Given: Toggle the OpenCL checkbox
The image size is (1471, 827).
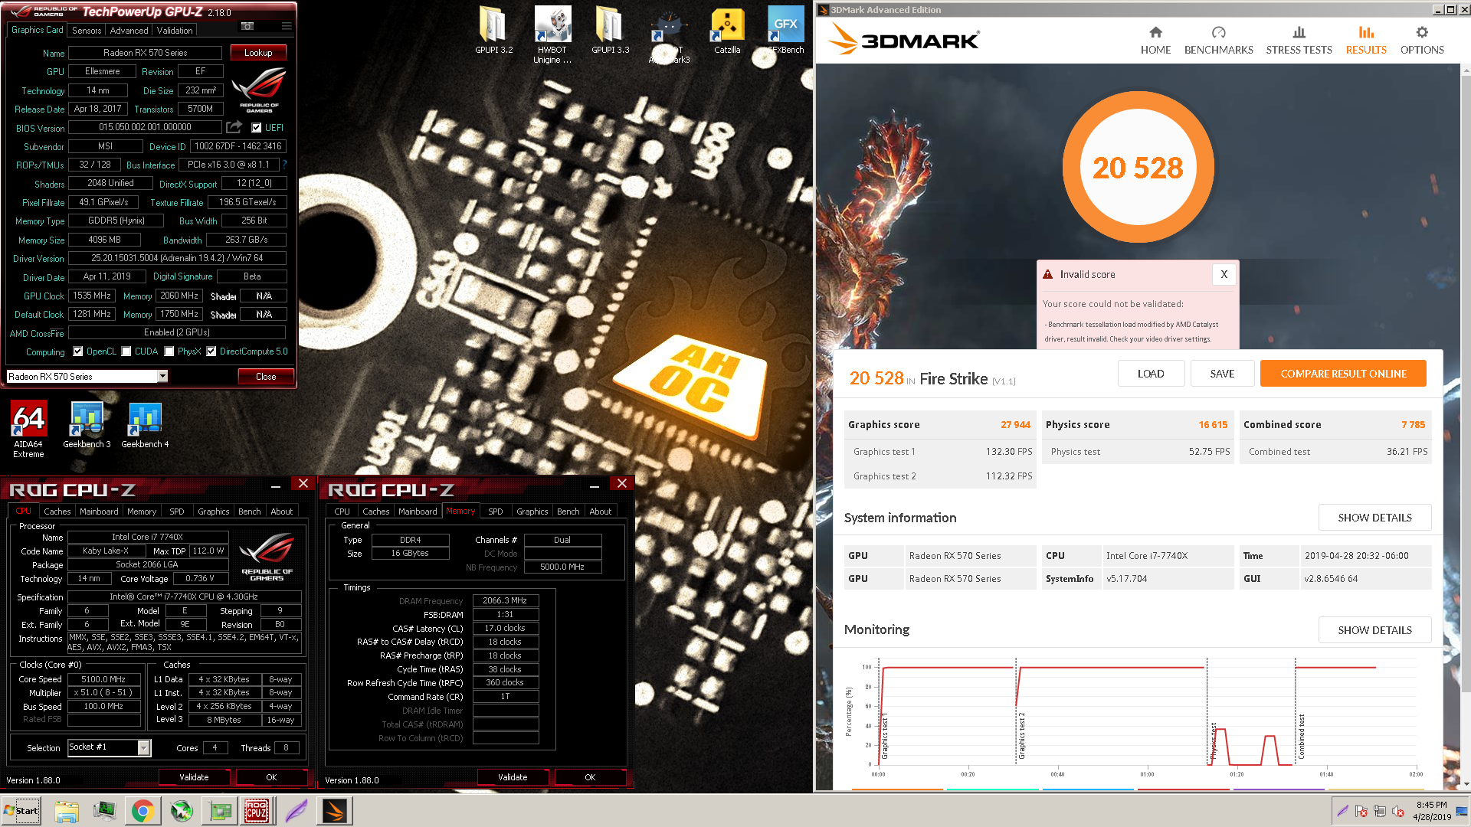Looking at the screenshot, I should coord(77,351).
